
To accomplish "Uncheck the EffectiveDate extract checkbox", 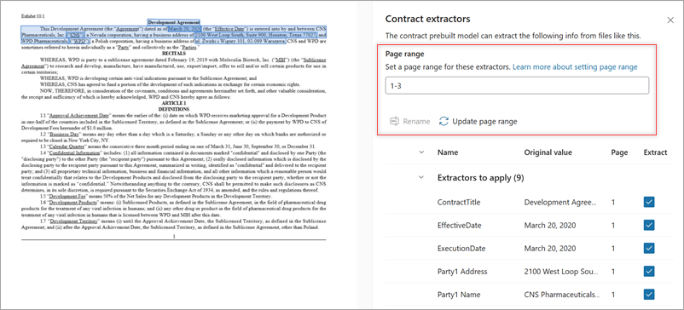I will [x=649, y=225].
